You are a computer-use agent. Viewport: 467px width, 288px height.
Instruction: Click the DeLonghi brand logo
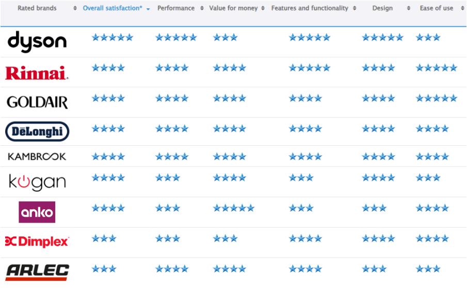point(37,131)
